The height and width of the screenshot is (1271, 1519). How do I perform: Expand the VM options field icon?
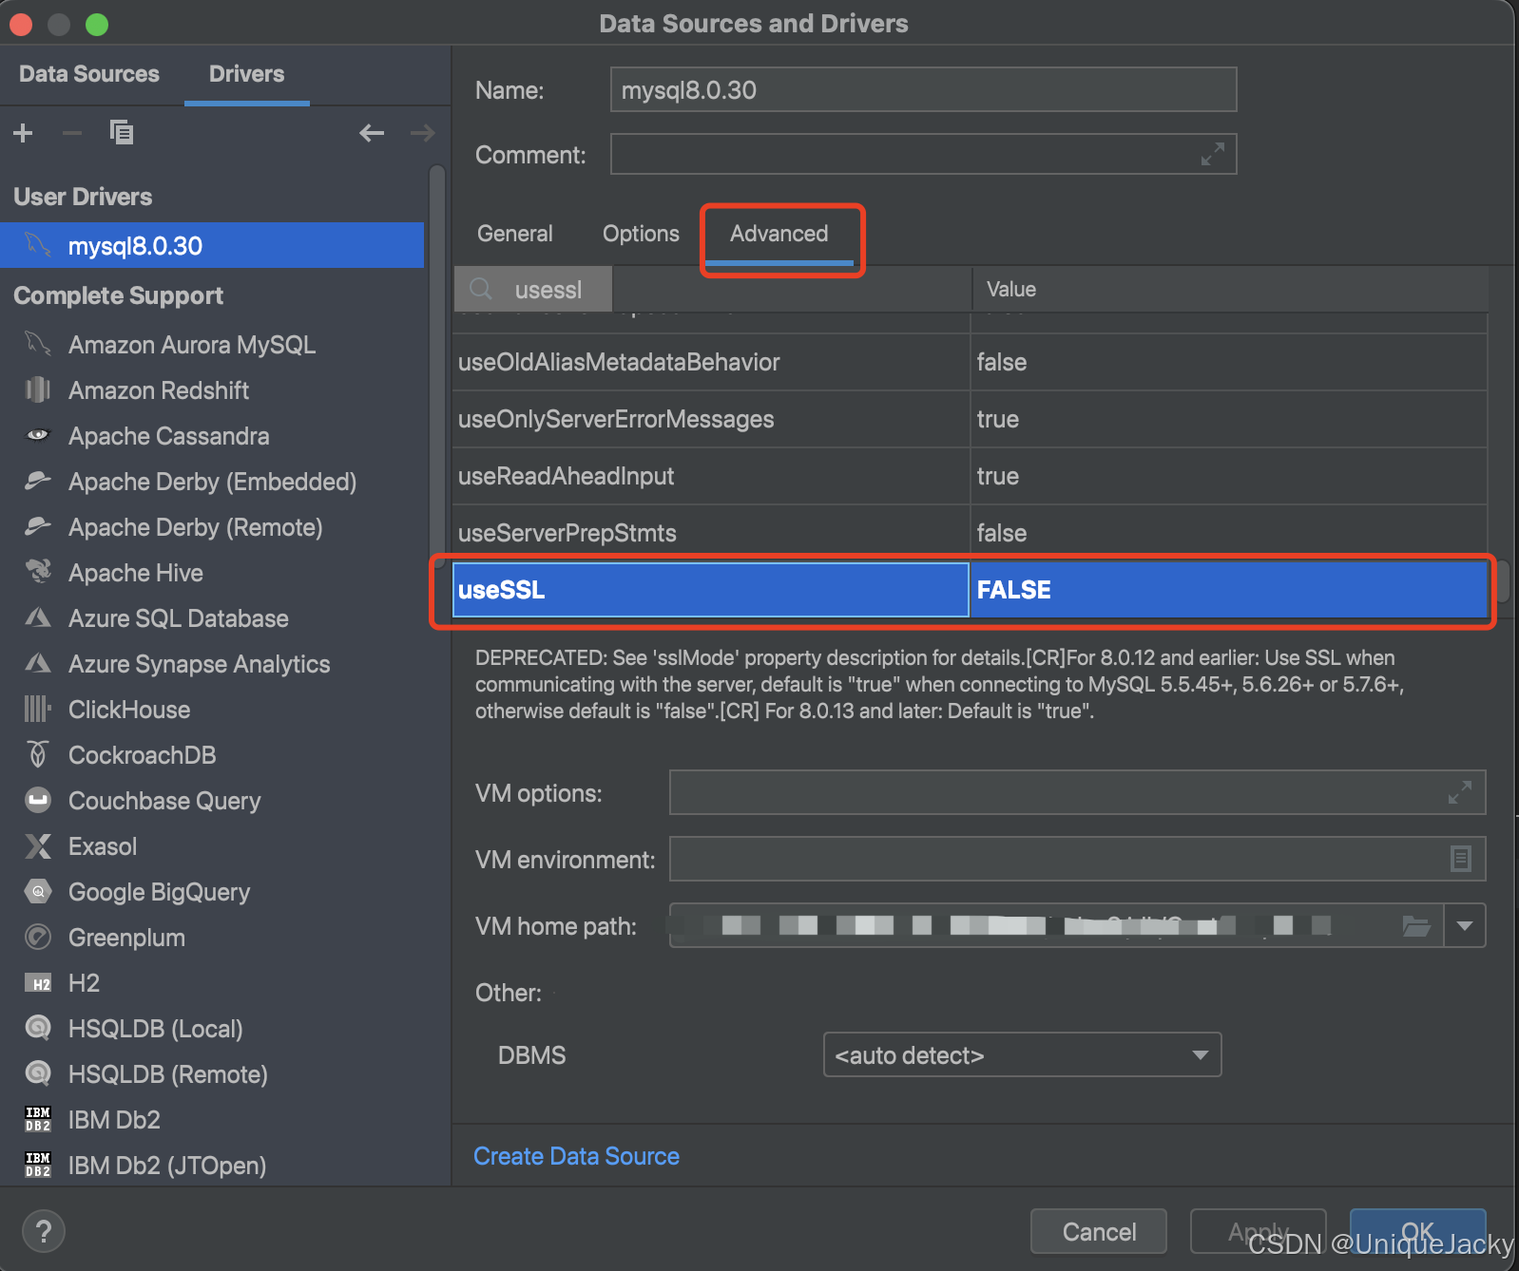1460,792
